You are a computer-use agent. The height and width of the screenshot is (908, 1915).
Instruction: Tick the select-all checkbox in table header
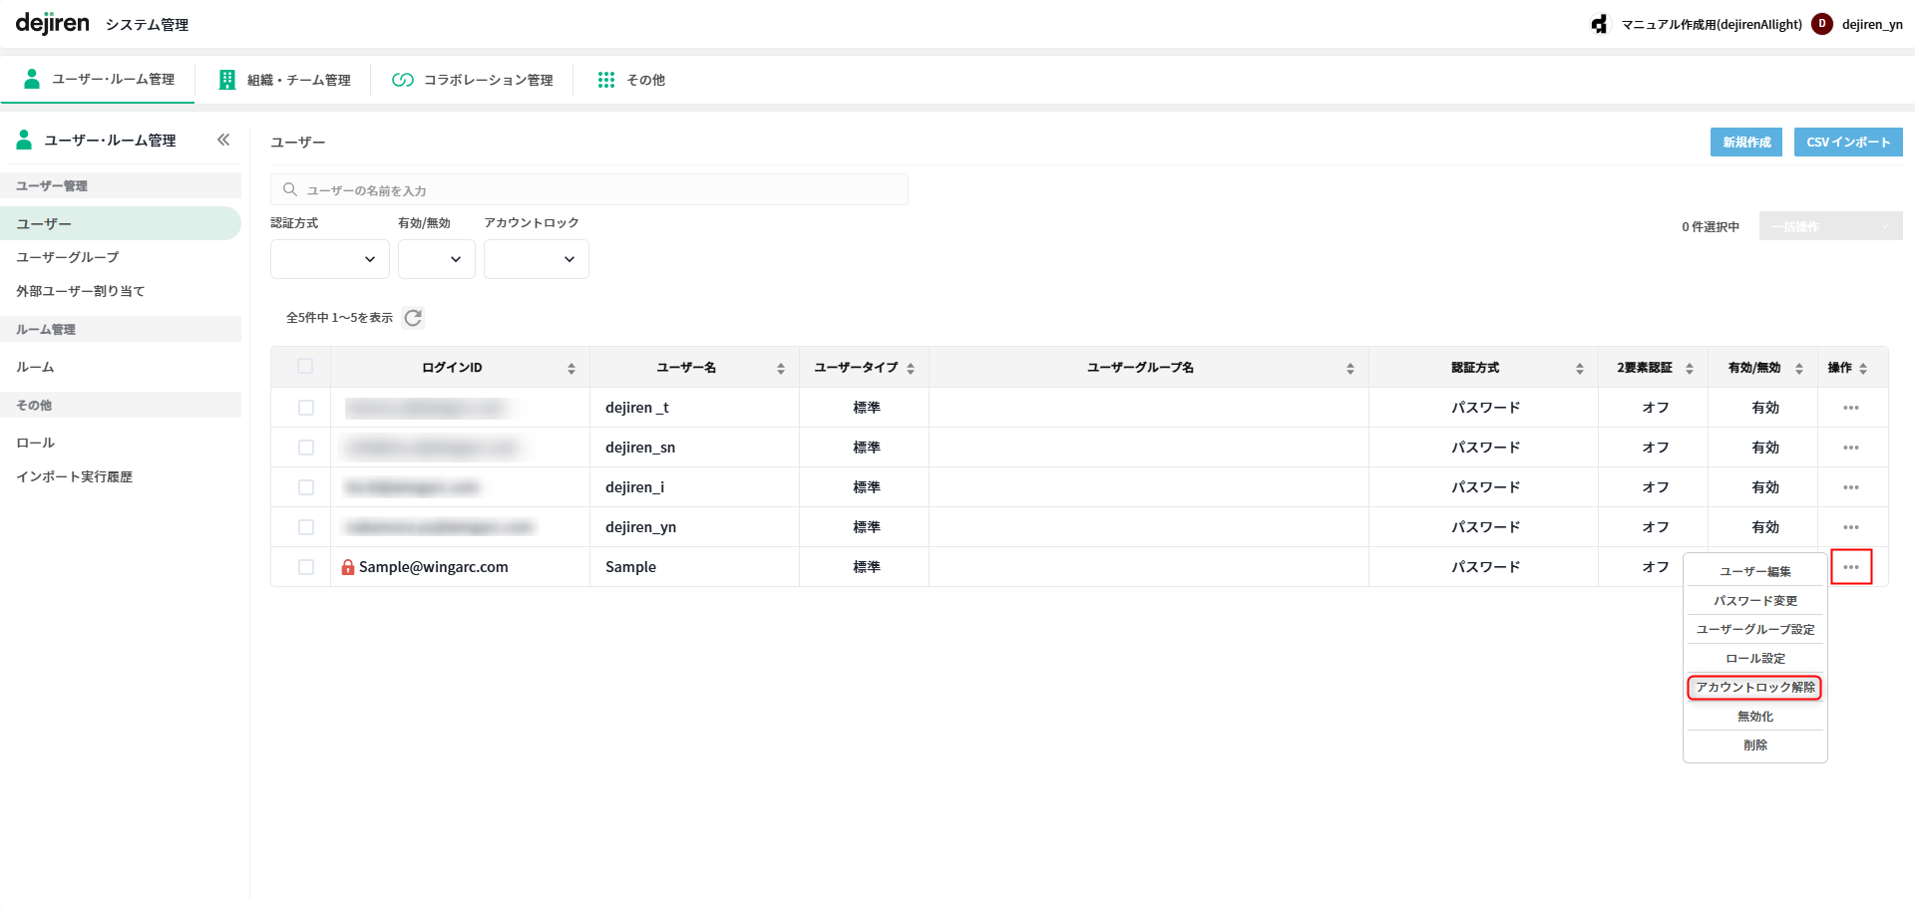click(305, 367)
